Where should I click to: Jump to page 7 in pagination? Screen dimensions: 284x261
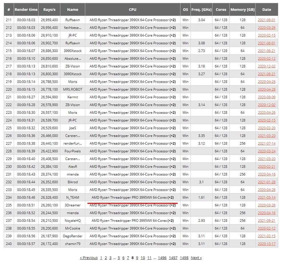click(x=128, y=258)
